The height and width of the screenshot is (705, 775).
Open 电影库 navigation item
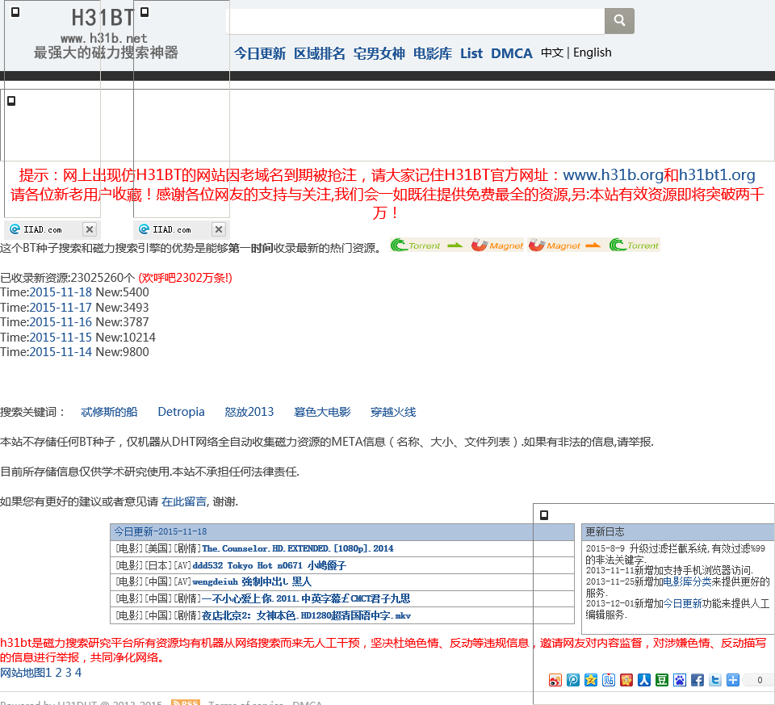(x=433, y=53)
